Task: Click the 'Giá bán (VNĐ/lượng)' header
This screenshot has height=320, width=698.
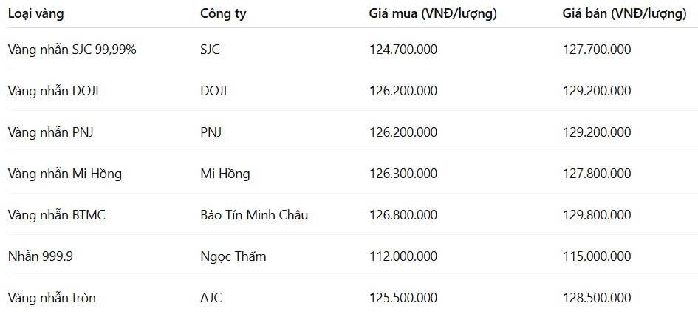Action: [625, 14]
